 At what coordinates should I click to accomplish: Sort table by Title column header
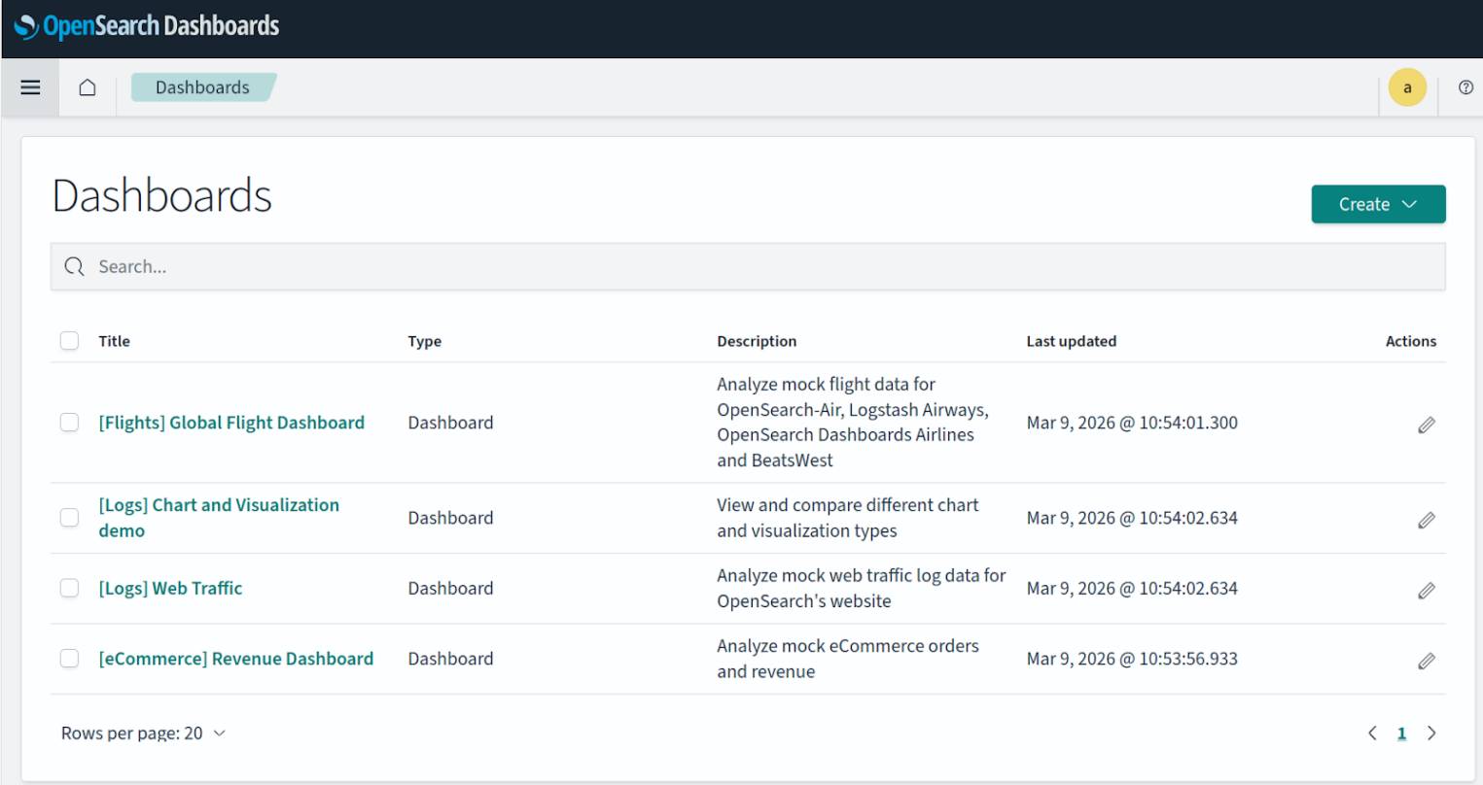(x=114, y=341)
